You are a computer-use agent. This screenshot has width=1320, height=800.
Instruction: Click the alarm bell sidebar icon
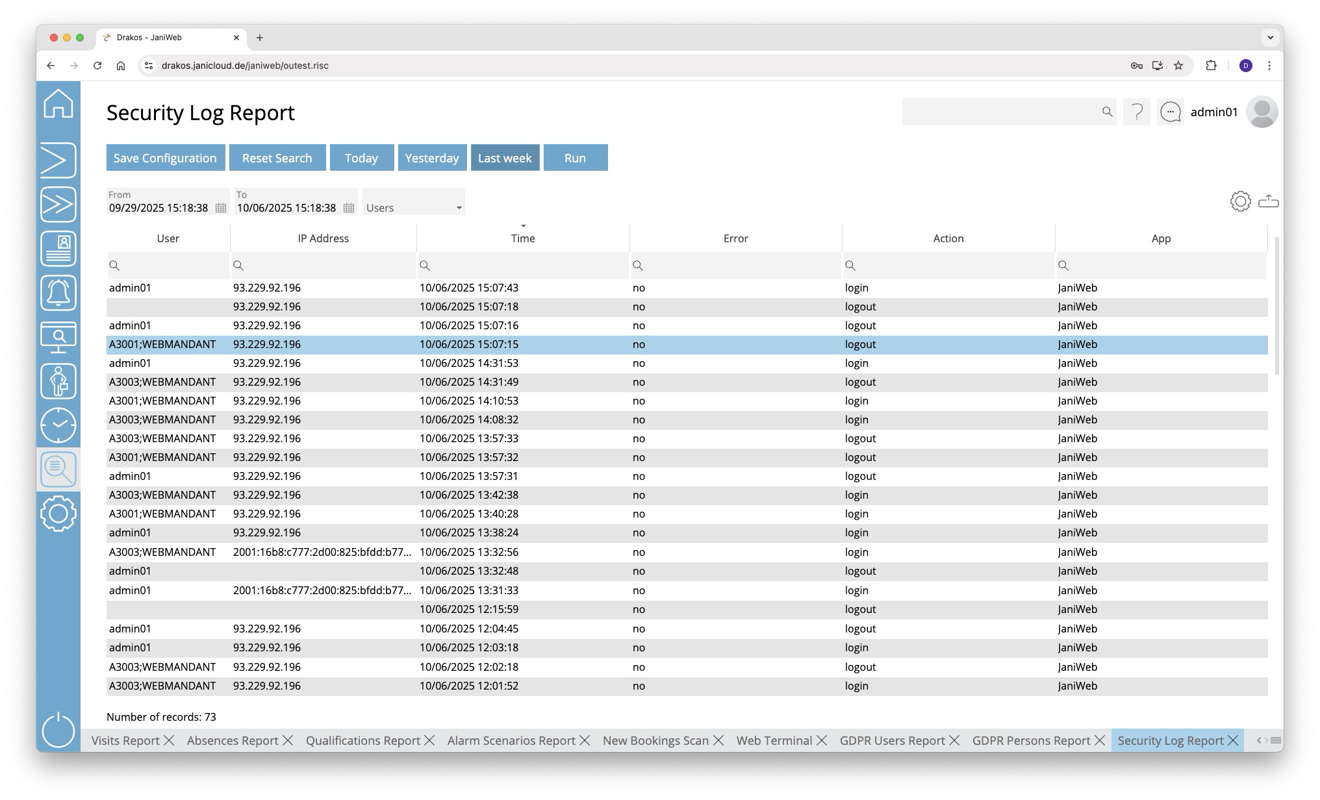pos(58,293)
